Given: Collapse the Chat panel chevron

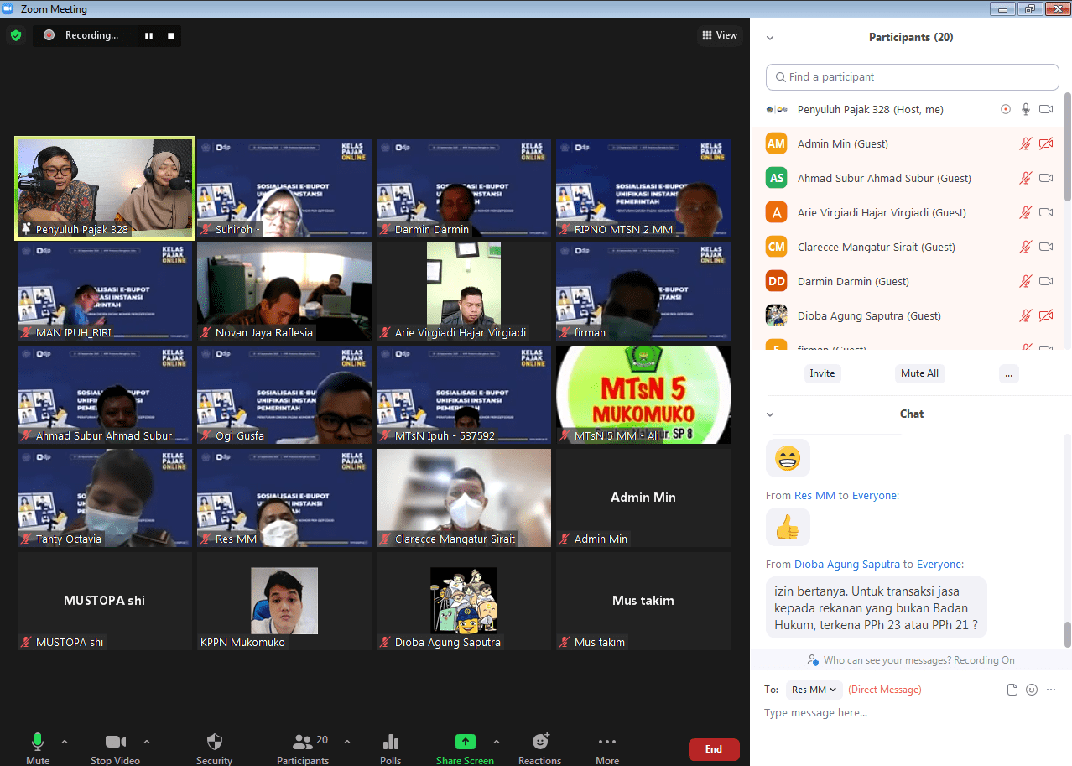Looking at the screenshot, I should [x=770, y=414].
